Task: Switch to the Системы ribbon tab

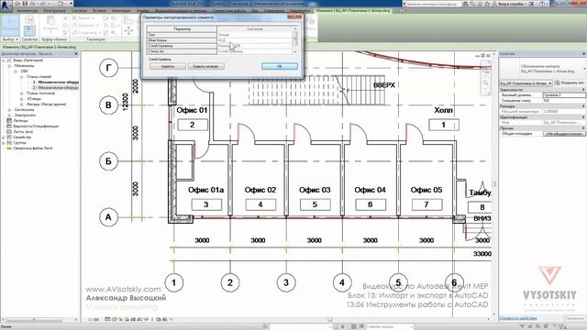Action: 79,10
